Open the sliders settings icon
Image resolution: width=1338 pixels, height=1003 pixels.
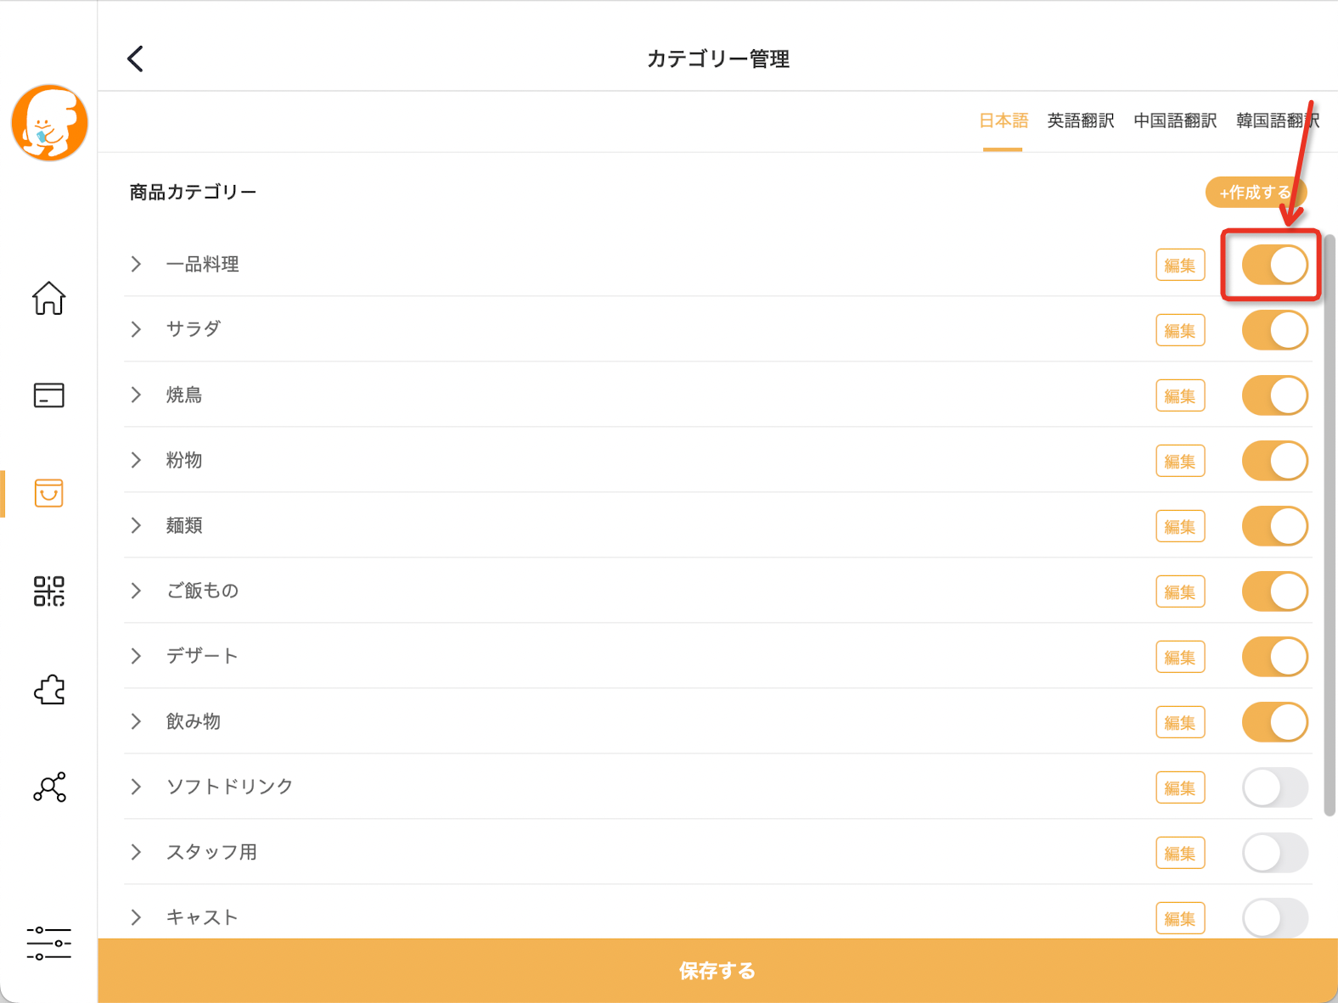coord(48,943)
